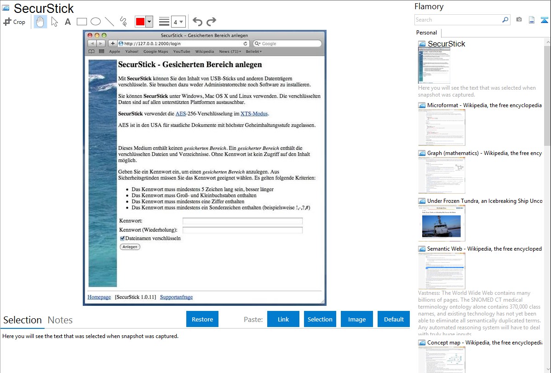551x373 pixels.
Task: Open the Under Frozen Tundra snapshot thumbnail
Action: point(442,223)
